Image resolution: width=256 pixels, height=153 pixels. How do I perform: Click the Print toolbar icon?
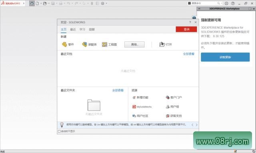click(60, 3)
